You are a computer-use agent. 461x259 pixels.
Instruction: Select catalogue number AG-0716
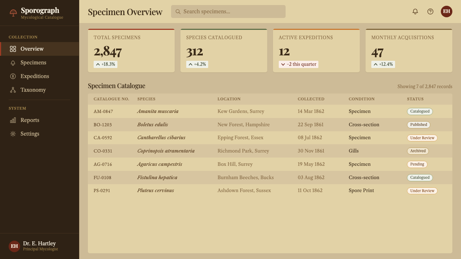pos(103,164)
